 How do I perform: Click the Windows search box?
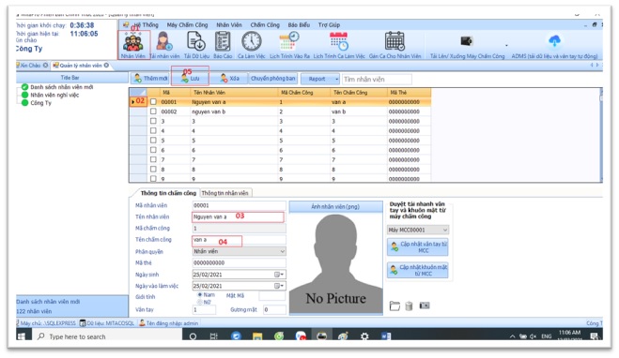click(106, 336)
